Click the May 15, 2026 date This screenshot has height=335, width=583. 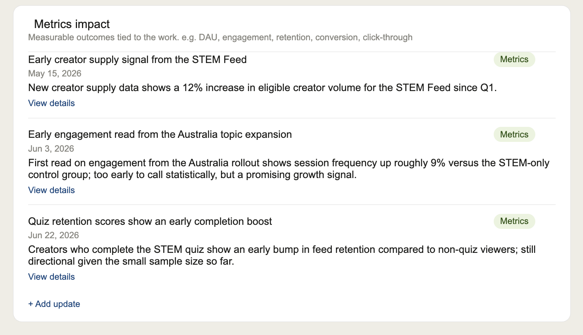(x=55, y=74)
